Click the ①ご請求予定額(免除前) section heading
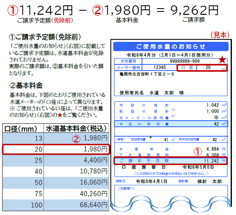236x215 pixels. coord(45,37)
